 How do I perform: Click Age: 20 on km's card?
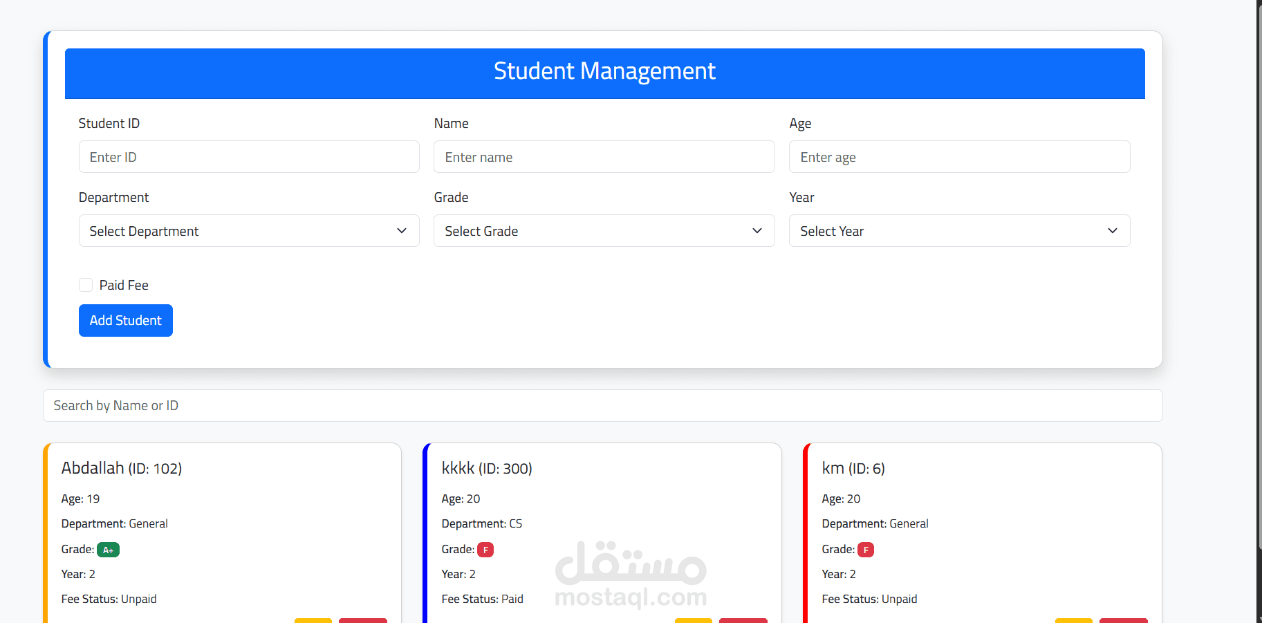click(842, 499)
